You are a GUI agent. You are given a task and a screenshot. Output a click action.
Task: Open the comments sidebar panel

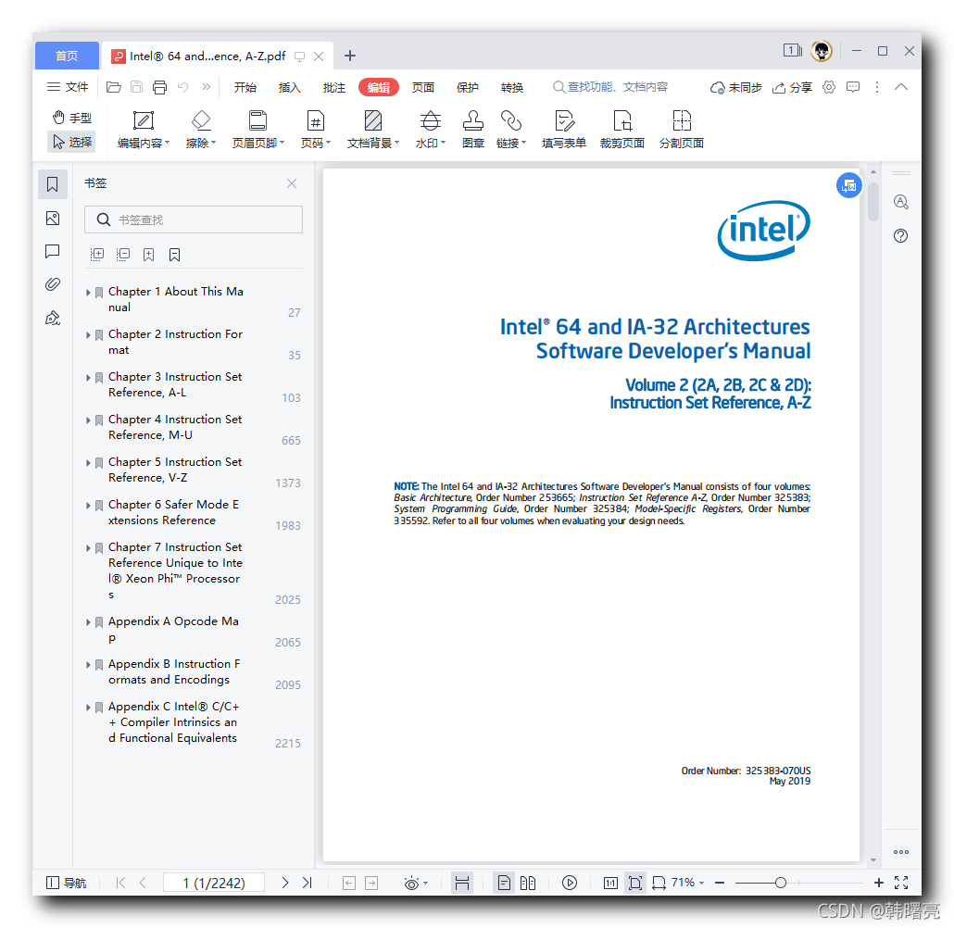click(x=52, y=251)
